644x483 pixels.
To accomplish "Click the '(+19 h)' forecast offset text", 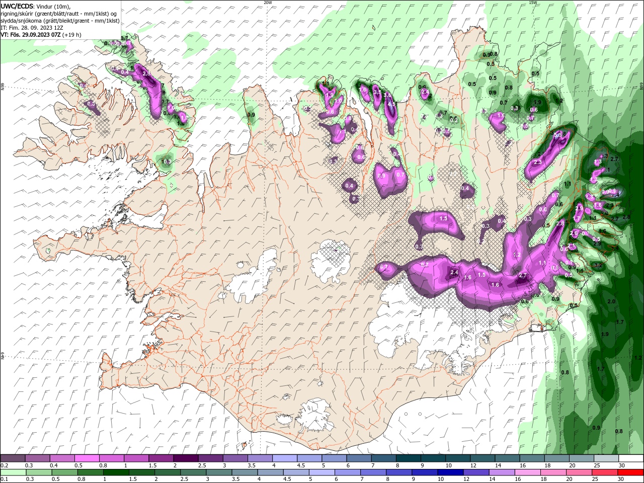I will [72, 35].
